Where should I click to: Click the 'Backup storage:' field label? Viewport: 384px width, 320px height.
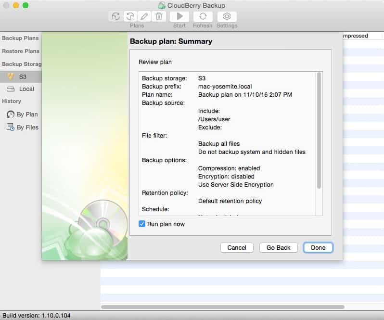click(164, 78)
